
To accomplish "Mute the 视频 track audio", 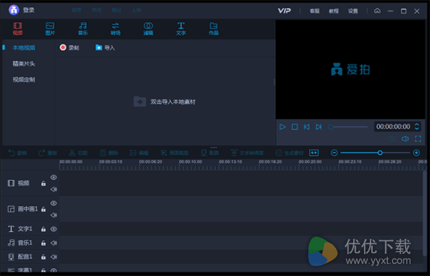I will point(54,189).
